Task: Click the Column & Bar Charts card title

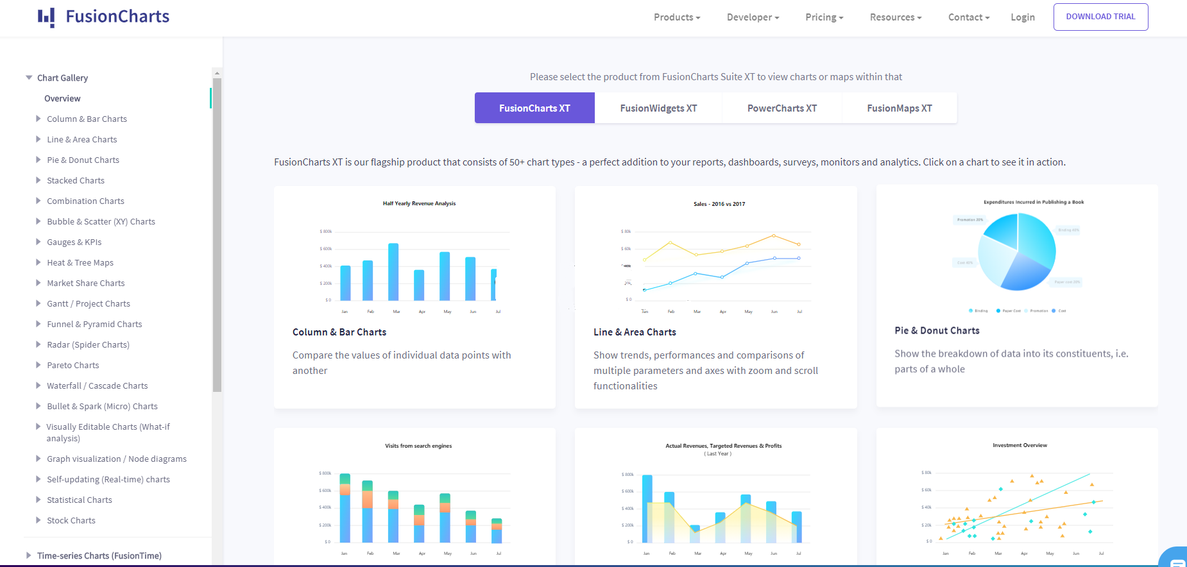Action: [339, 332]
